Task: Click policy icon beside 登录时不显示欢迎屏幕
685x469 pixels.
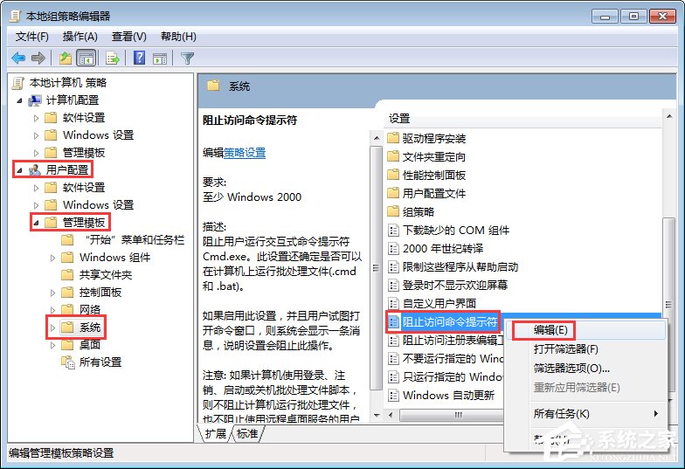Action: click(x=393, y=285)
